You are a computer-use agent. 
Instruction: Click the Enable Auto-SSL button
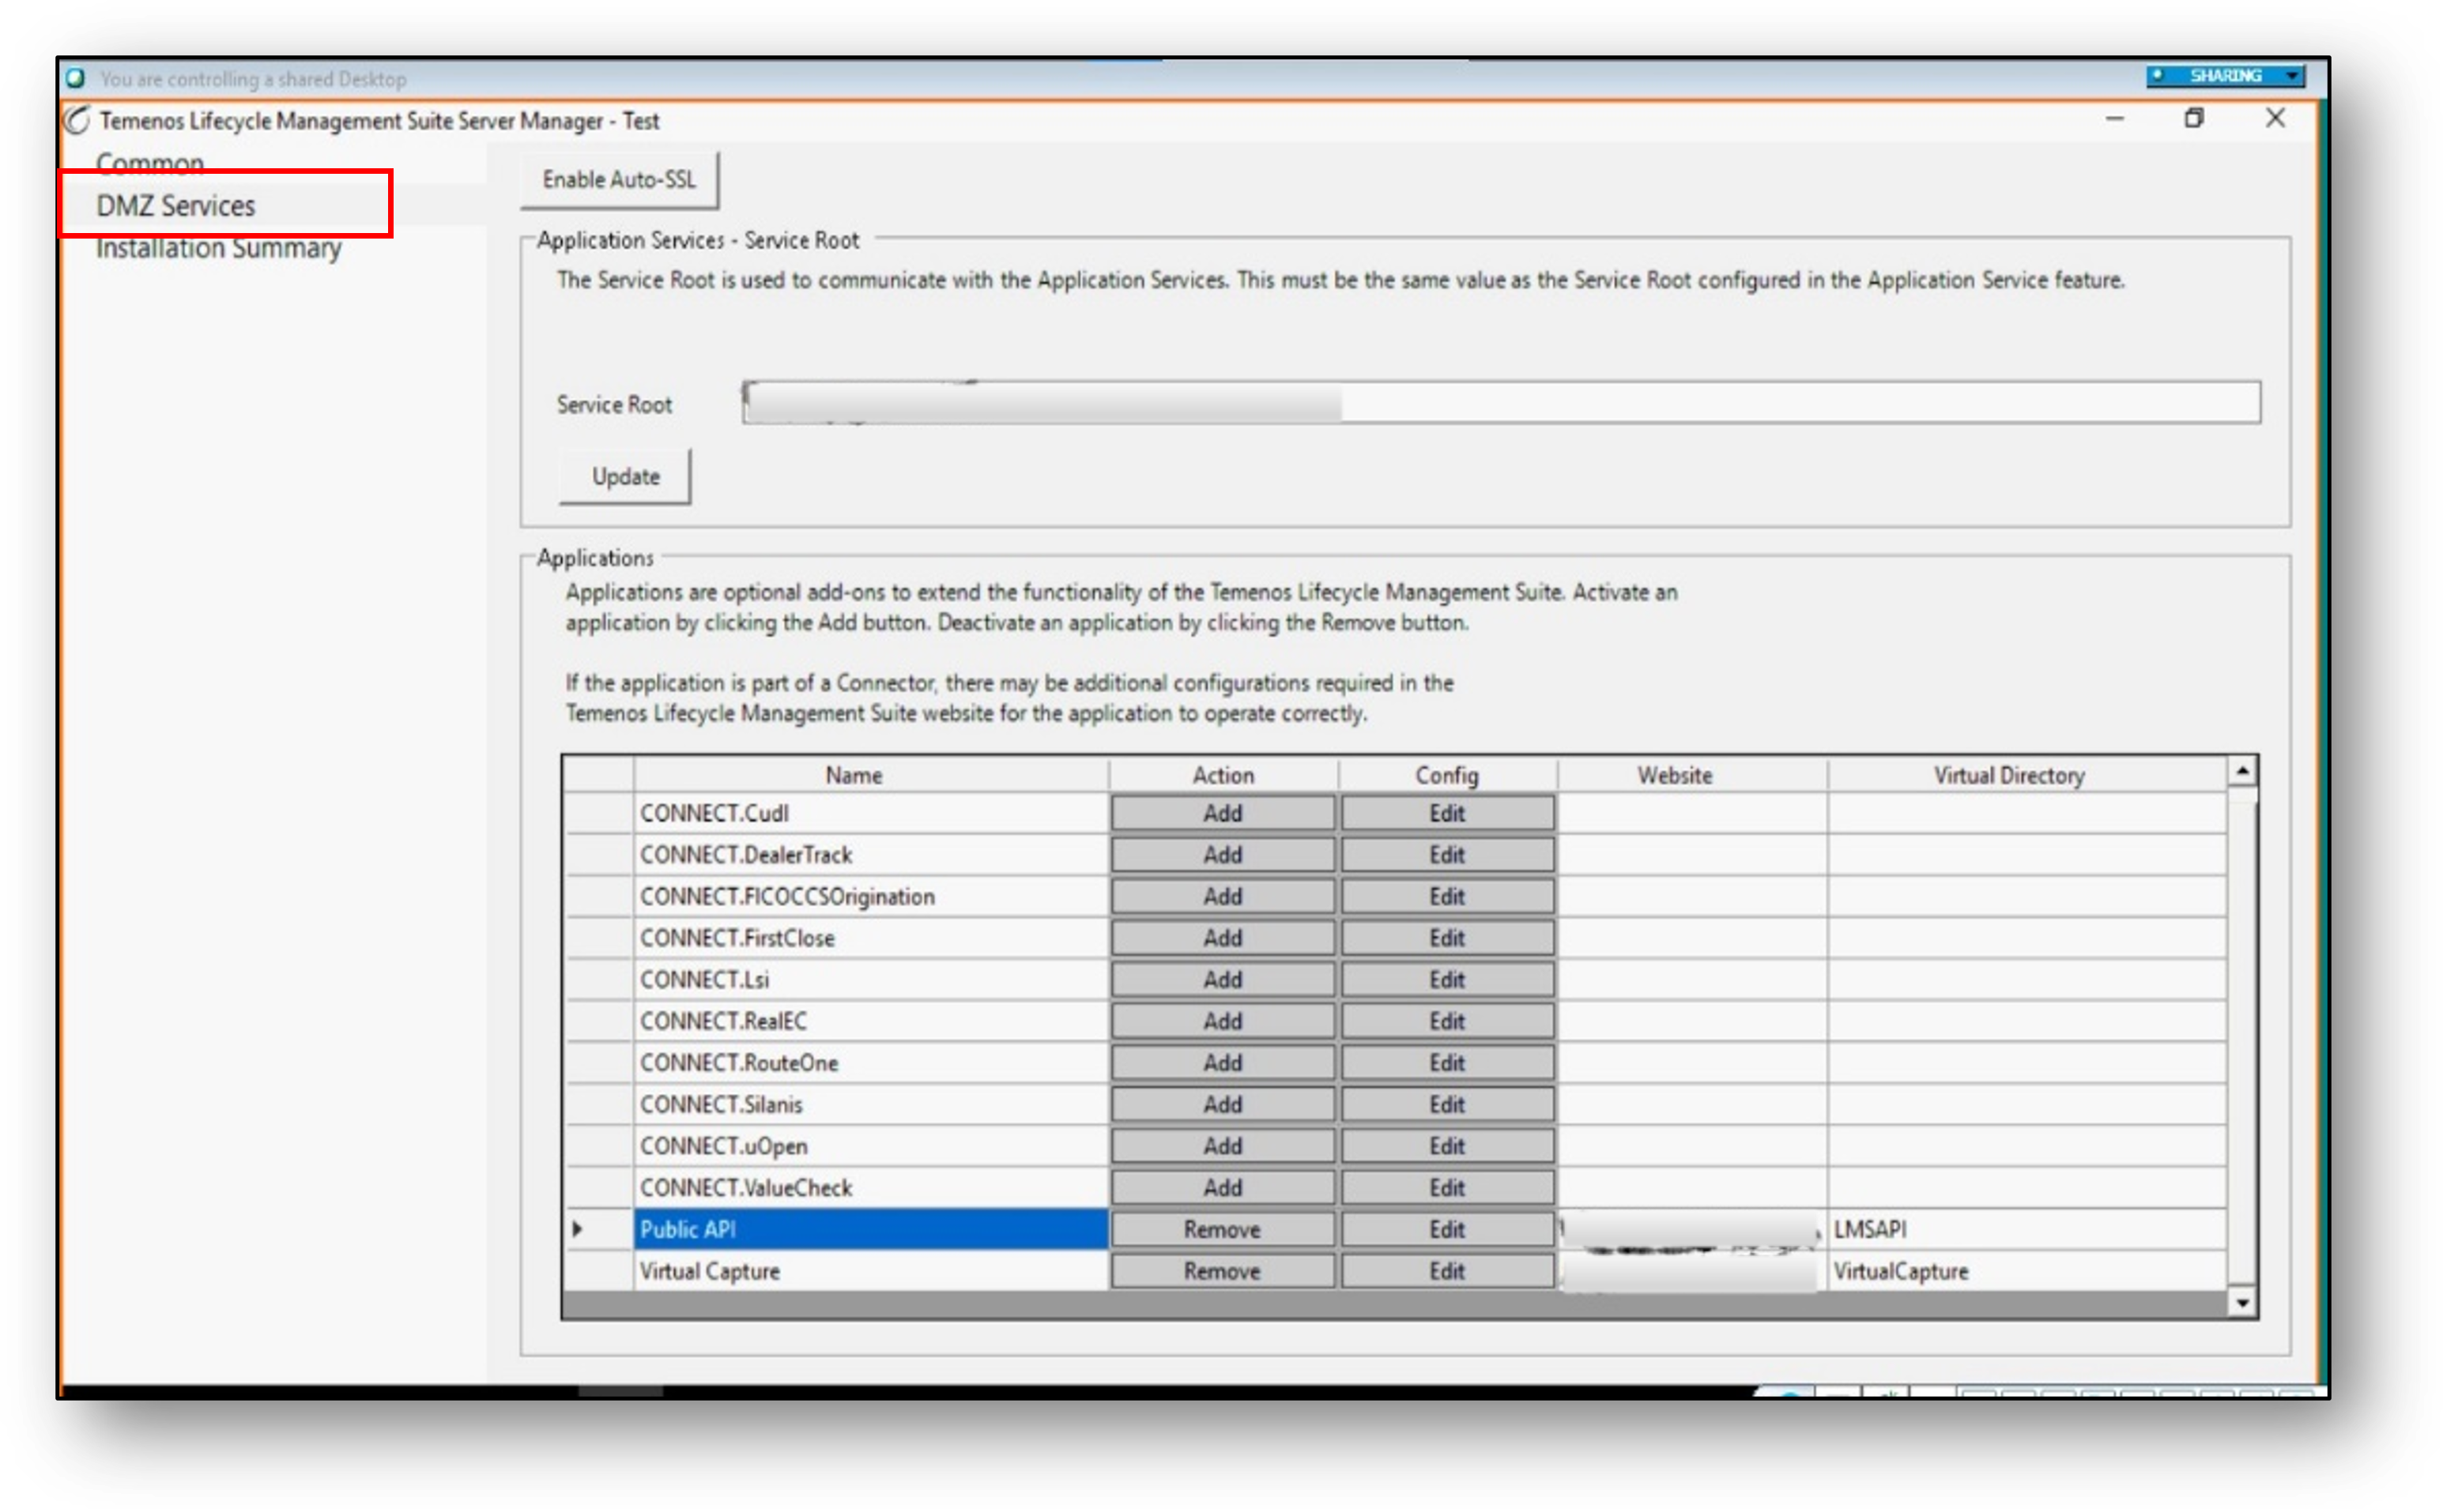pos(620,180)
